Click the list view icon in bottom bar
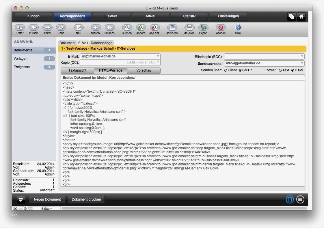324x228 pixels. tap(300, 199)
